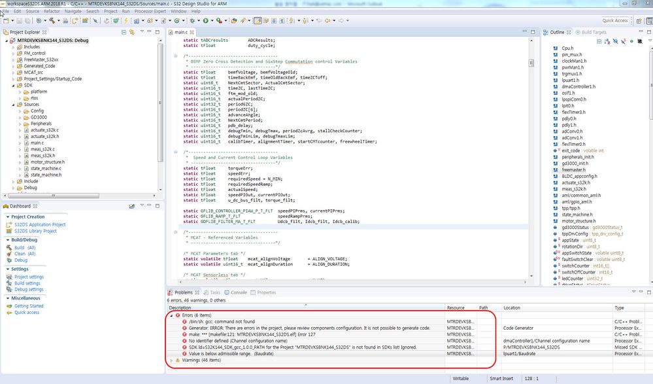Select state_machine.c in Project Explorer
Screen dimensions: 653x384
[x=46, y=168]
